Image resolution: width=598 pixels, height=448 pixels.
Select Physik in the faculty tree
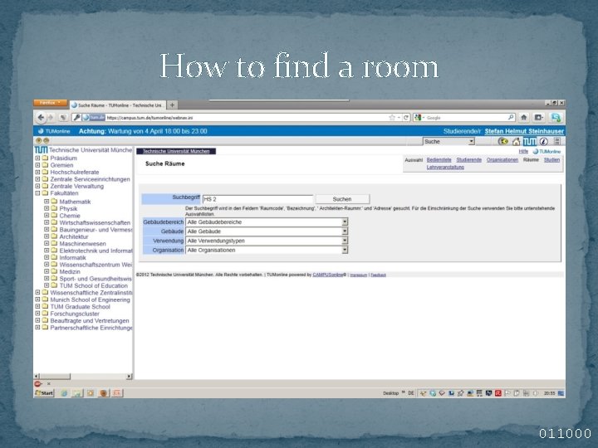pos(68,209)
